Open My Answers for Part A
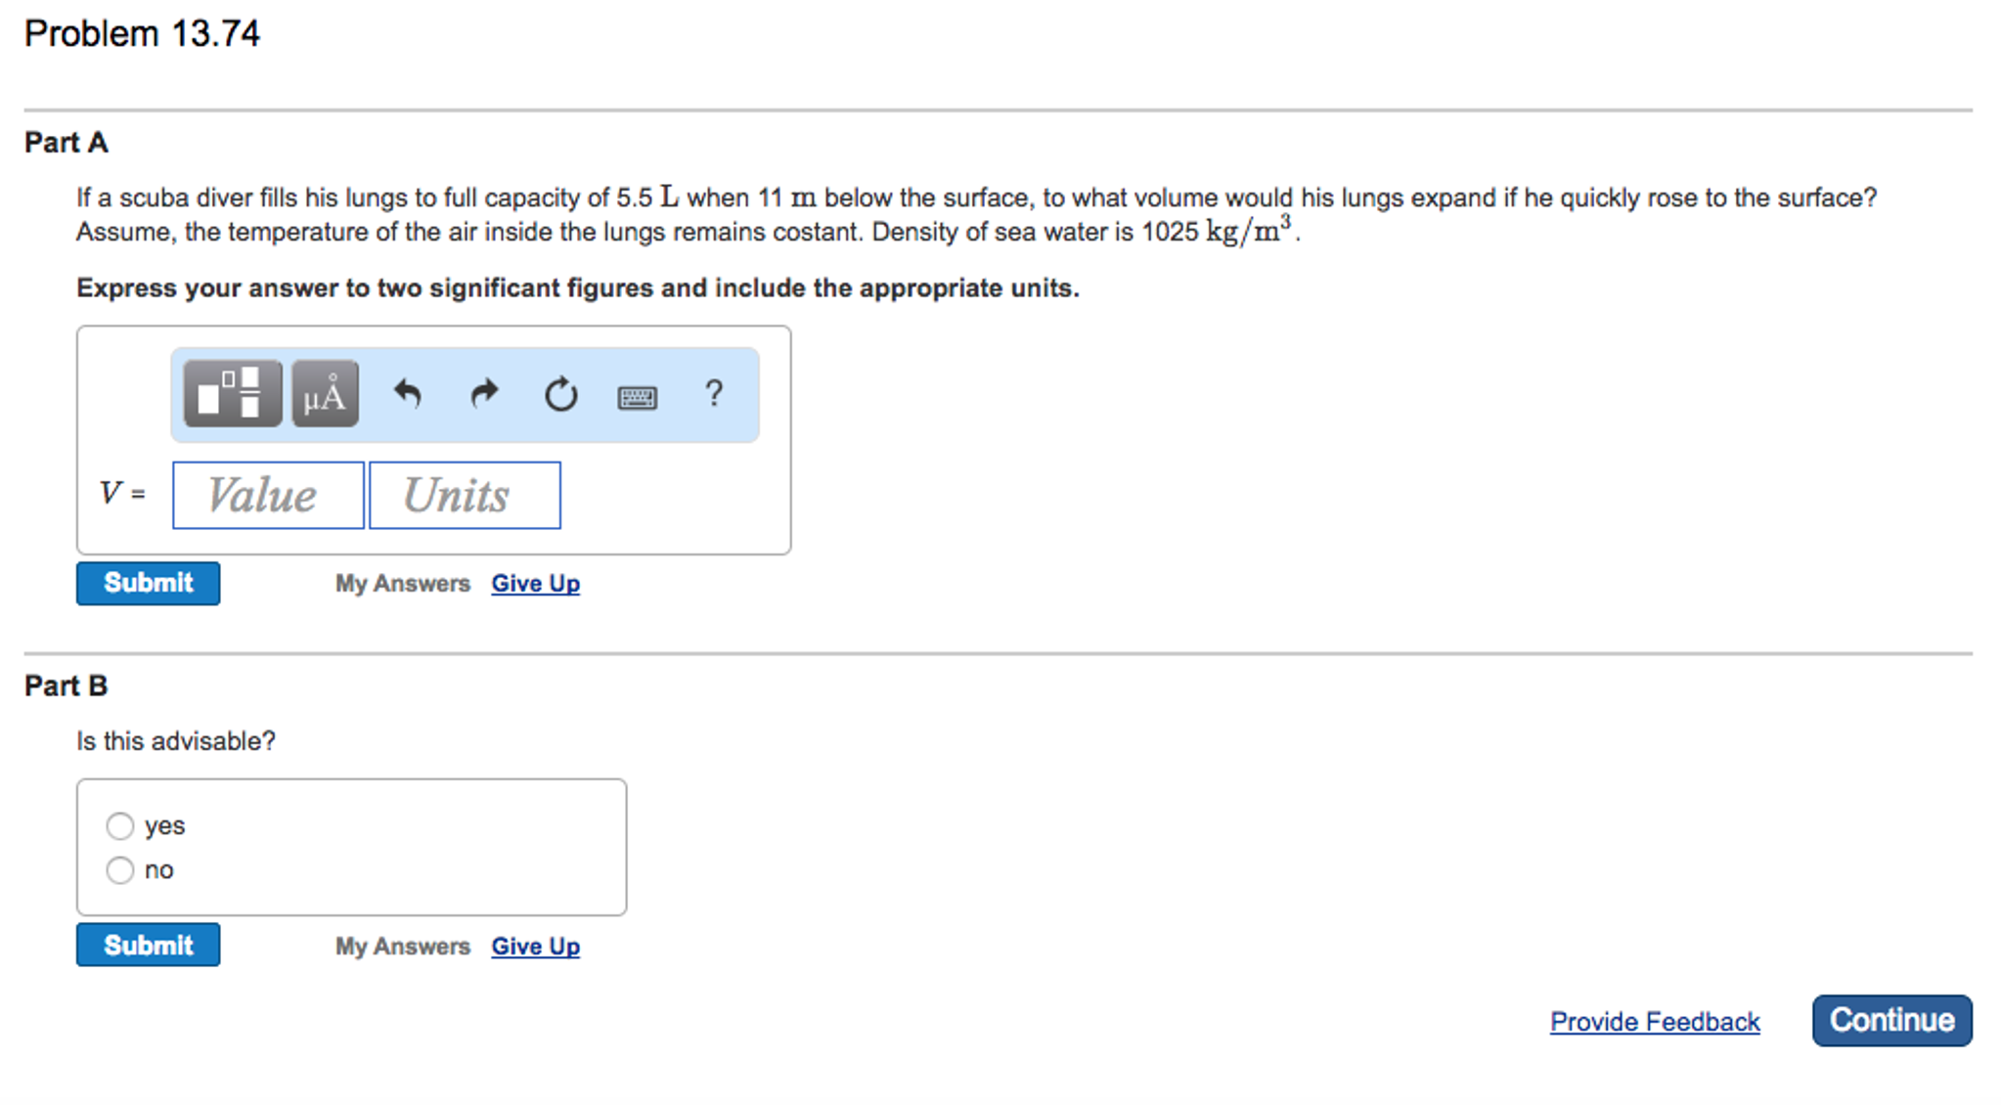This screenshot has height=1105, width=2001. (x=402, y=584)
